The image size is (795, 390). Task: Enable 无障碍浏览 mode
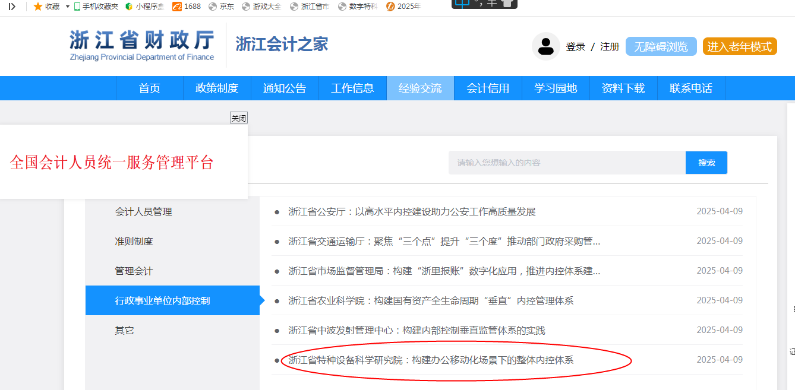click(661, 47)
